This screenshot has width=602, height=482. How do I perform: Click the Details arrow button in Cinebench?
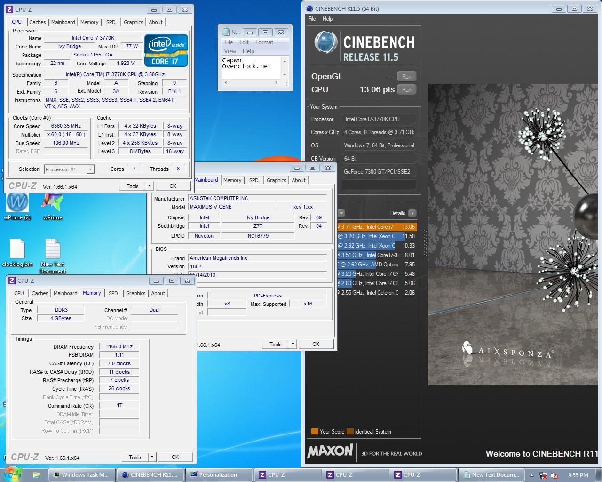coord(412,213)
